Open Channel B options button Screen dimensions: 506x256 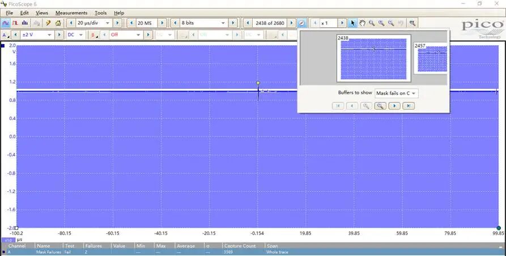(94, 35)
